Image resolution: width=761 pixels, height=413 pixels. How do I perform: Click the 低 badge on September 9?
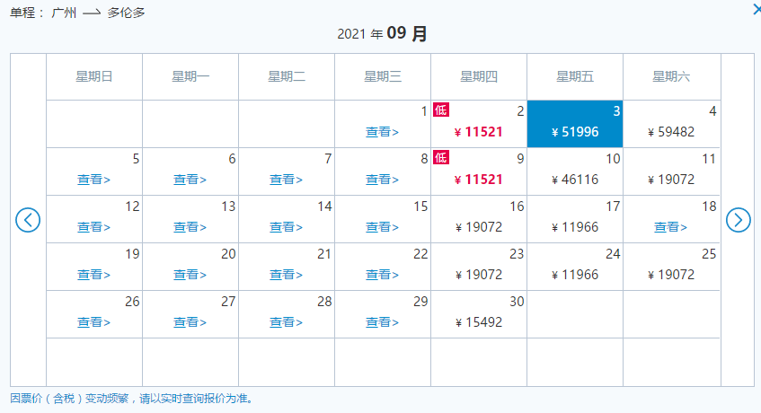coord(441,157)
